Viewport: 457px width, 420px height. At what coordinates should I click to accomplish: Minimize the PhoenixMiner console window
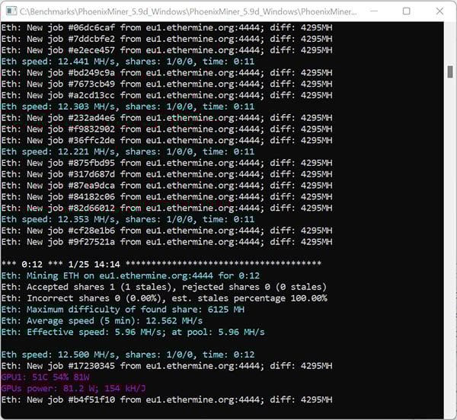coord(374,11)
